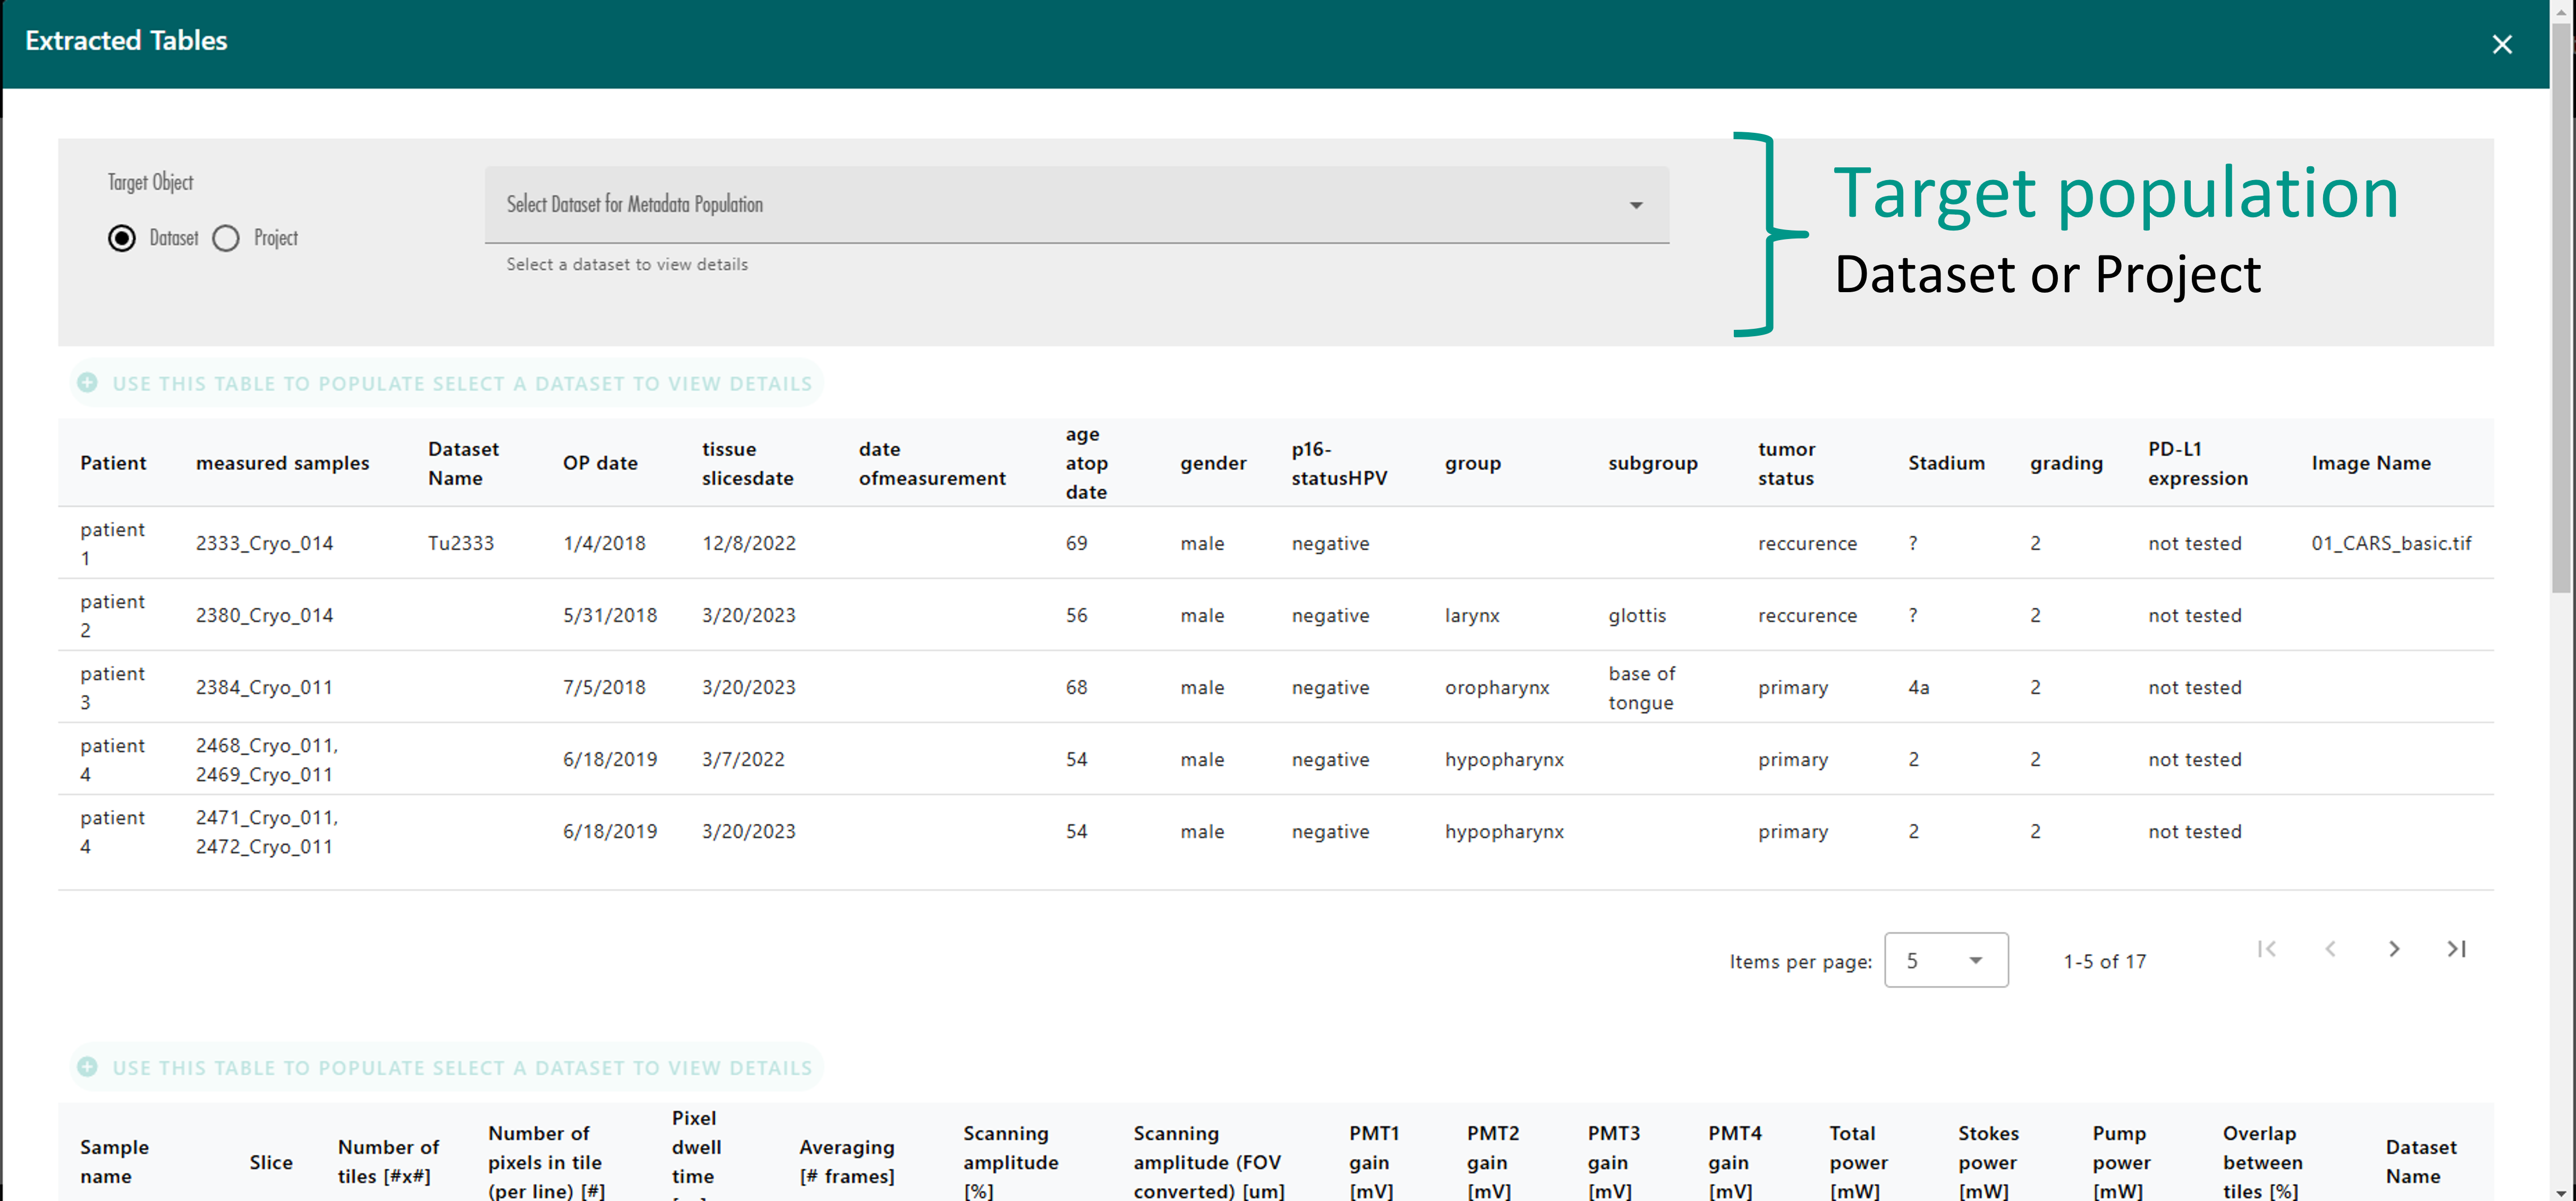The image size is (2576, 1201).
Task: Open the Items per page dropdown
Action: coord(1945,960)
